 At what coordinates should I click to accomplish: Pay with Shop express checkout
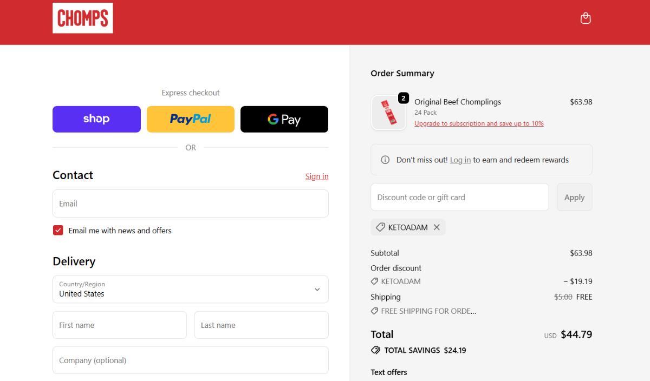(x=96, y=119)
